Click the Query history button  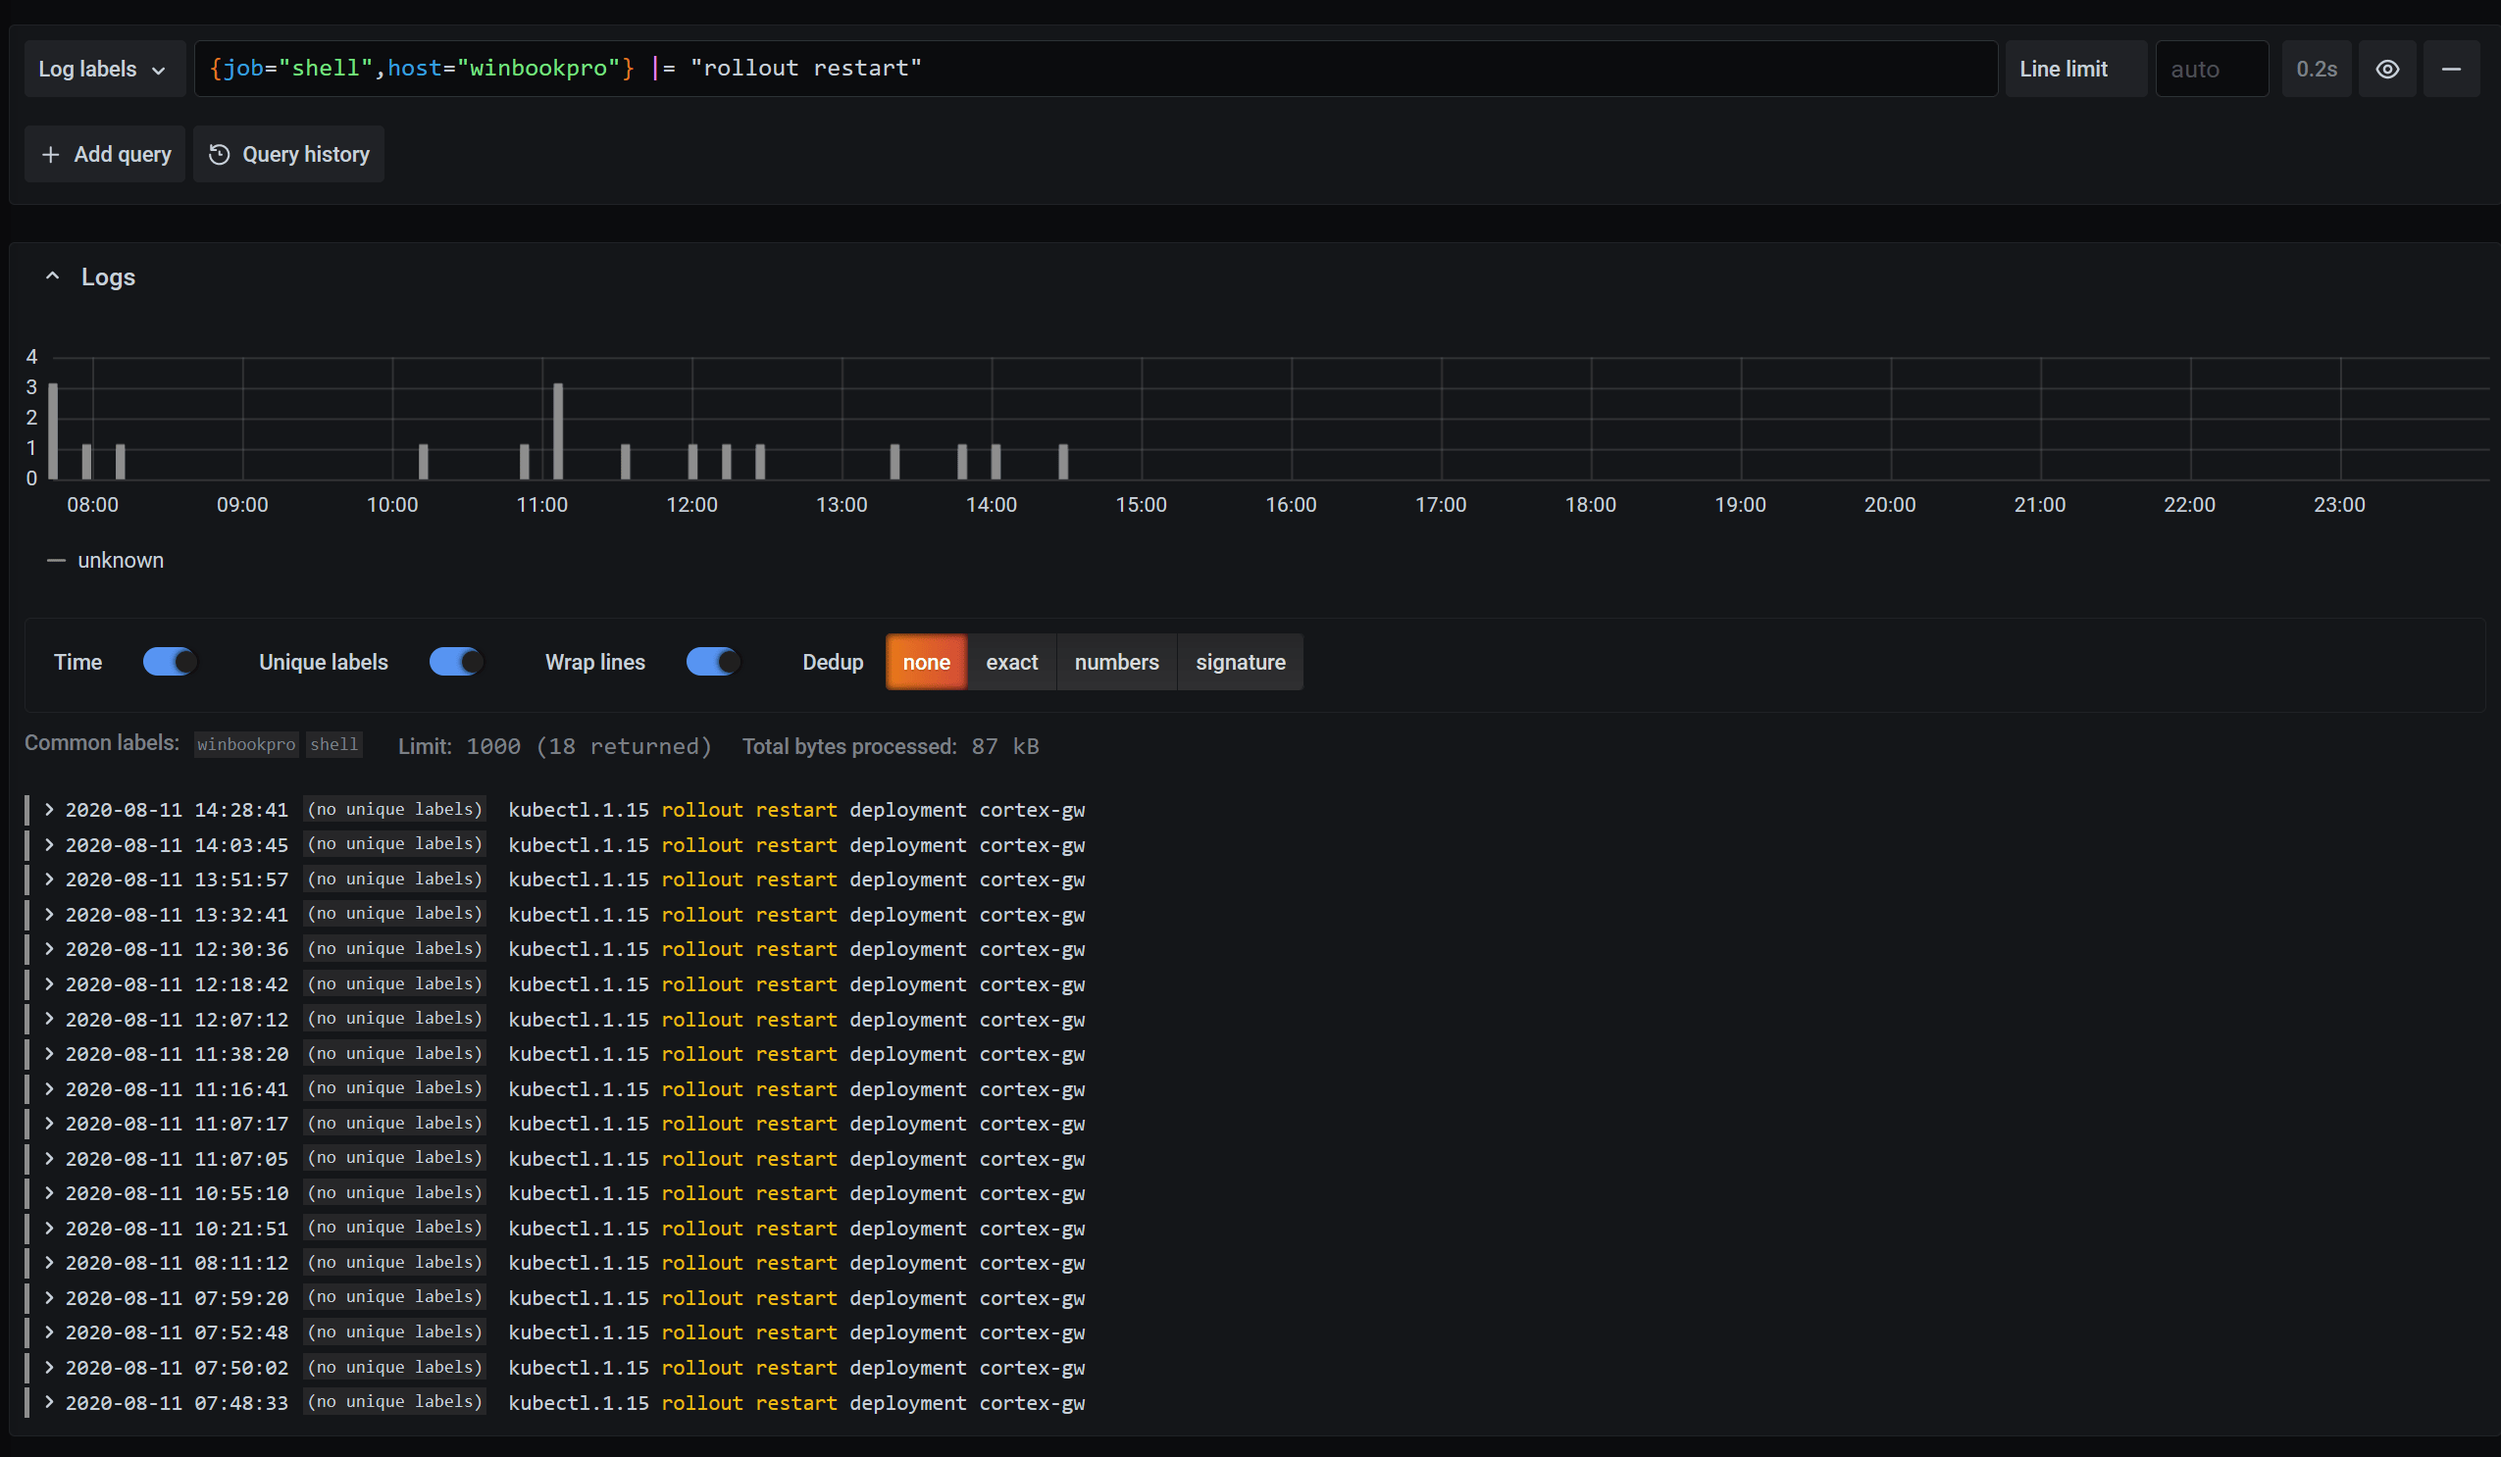point(289,154)
